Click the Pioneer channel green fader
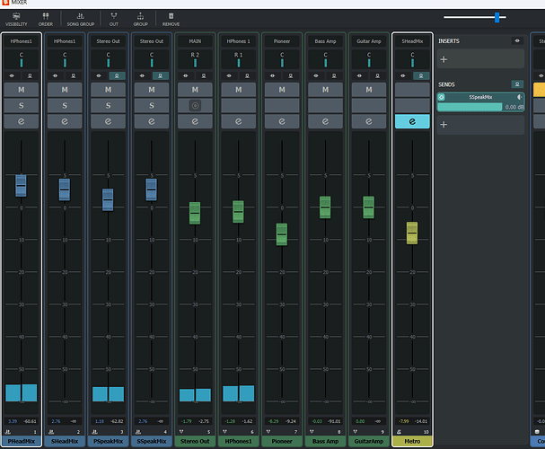This screenshot has height=449, width=545. pos(282,234)
